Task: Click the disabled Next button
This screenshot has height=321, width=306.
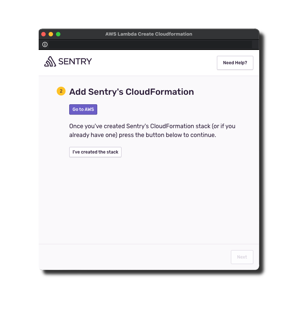Action: pyautogui.click(x=242, y=257)
